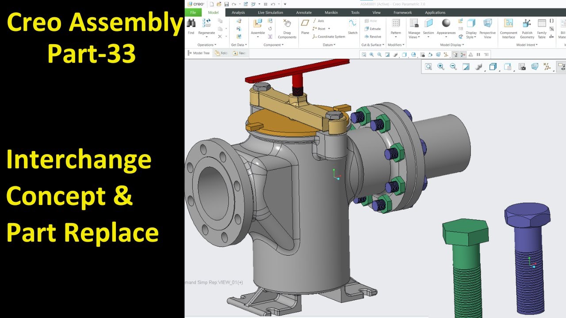Expand the Get Data group dropdown
The image size is (566, 318).
pyautogui.click(x=239, y=45)
